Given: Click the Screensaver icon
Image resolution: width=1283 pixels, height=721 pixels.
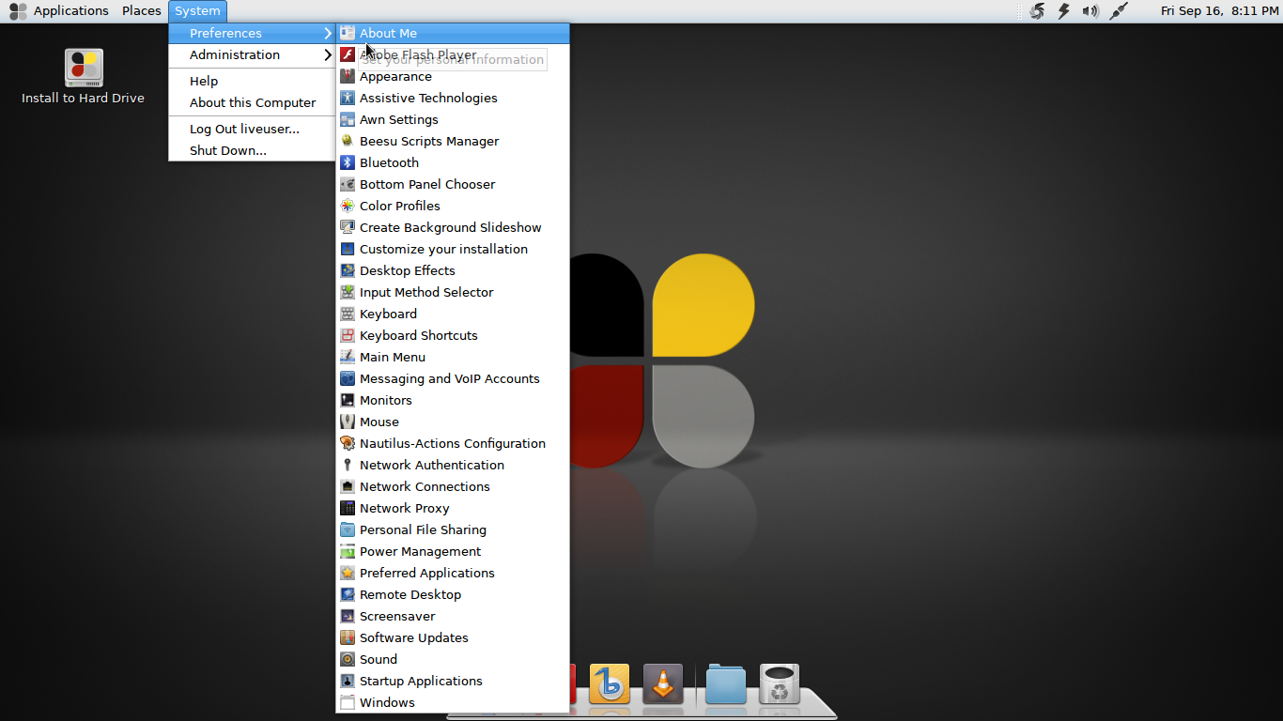Looking at the screenshot, I should tap(348, 616).
